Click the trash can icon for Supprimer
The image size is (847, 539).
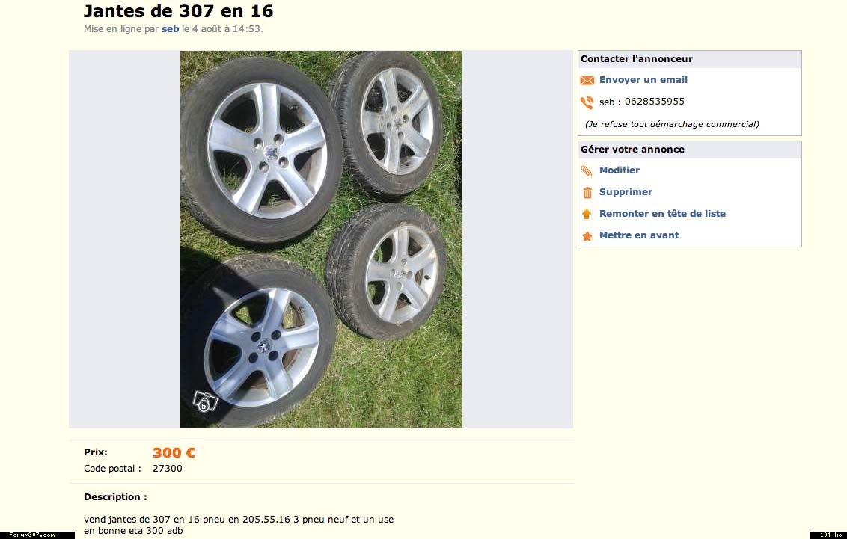pyautogui.click(x=587, y=193)
